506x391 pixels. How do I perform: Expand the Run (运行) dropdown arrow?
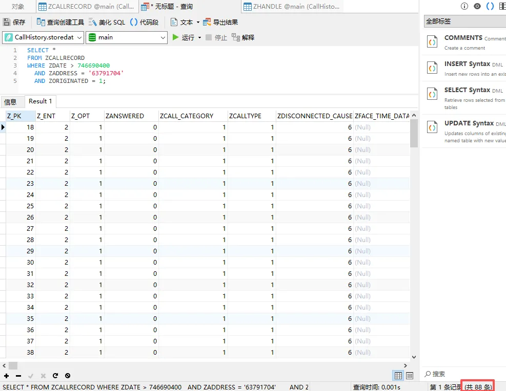[x=200, y=38]
